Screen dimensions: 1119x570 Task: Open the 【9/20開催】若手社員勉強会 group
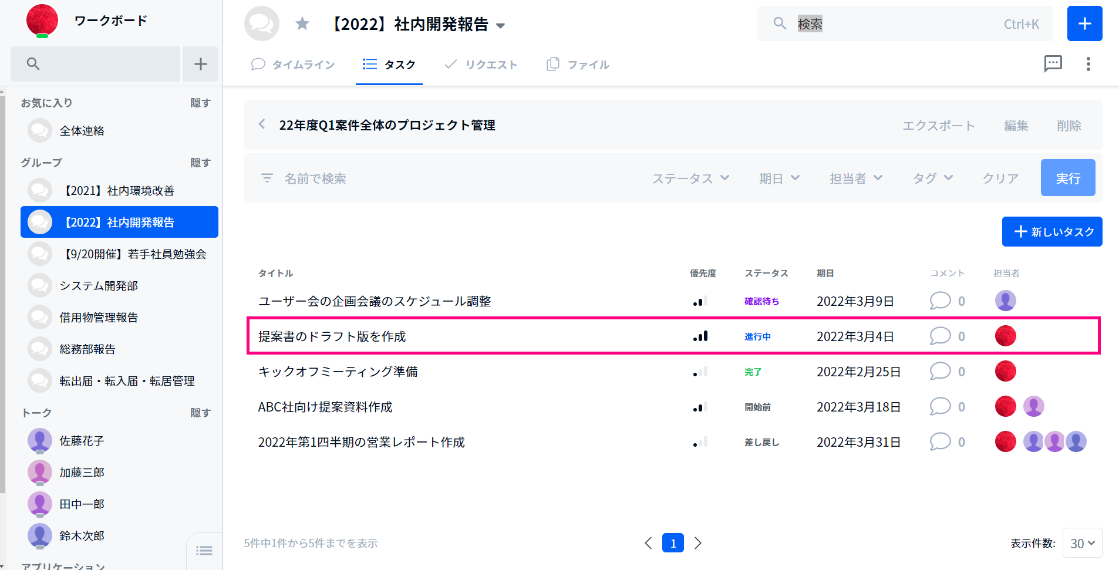click(x=119, y=254)
